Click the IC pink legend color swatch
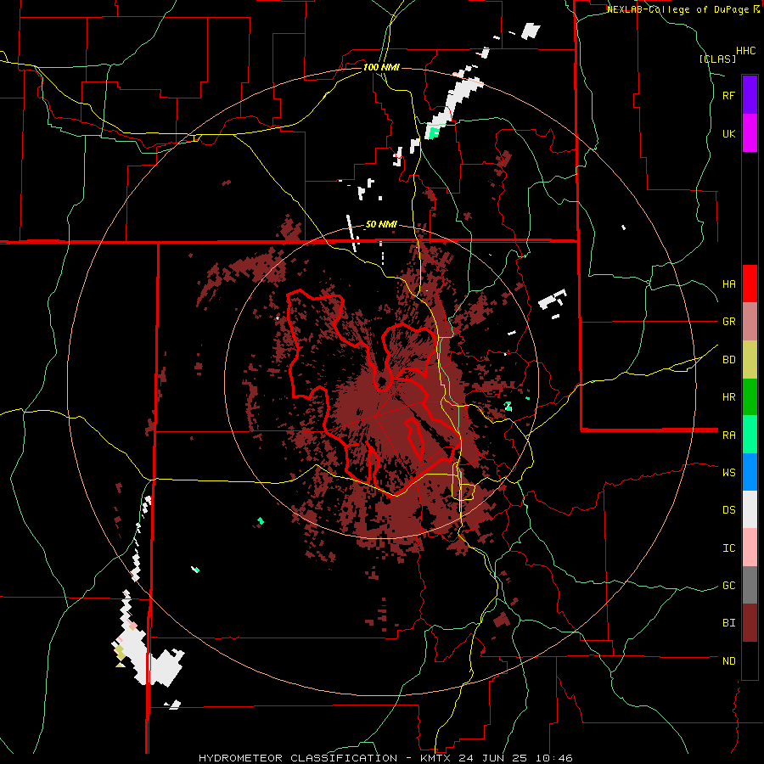764x764 pixels. [750, 548]
